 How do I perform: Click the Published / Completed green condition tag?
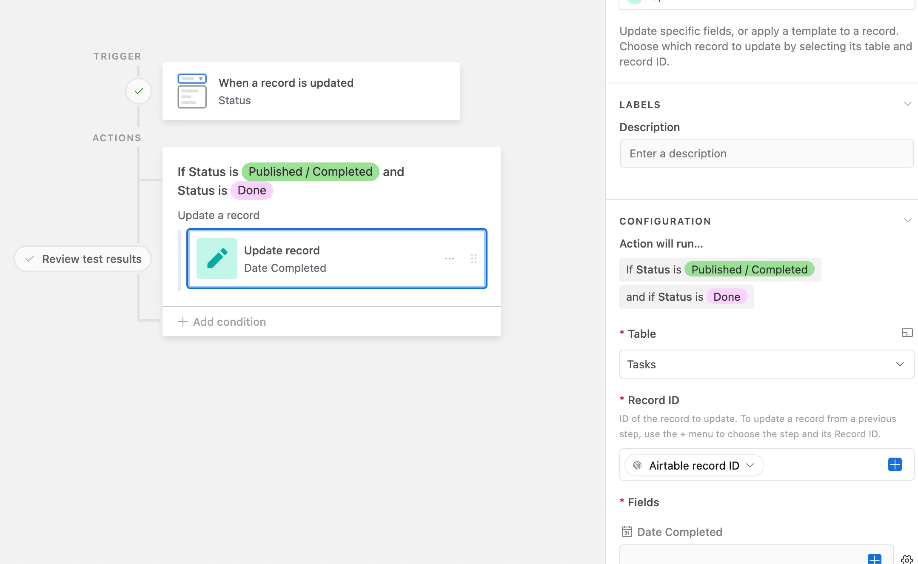pos(310,172)
